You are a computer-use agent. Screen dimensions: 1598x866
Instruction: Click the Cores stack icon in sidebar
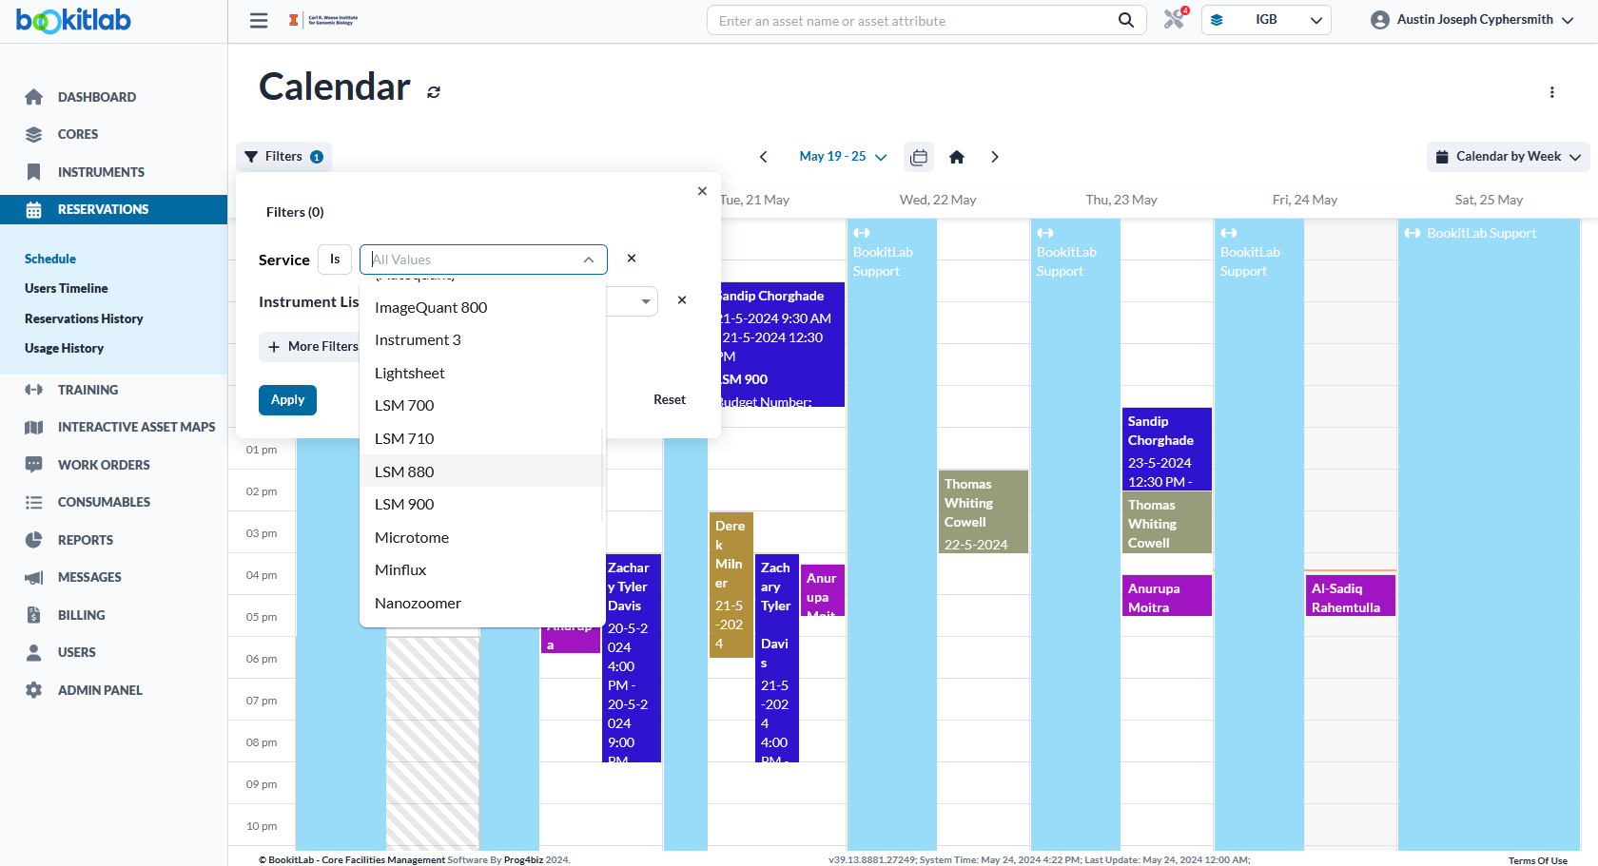click(34, 134)
